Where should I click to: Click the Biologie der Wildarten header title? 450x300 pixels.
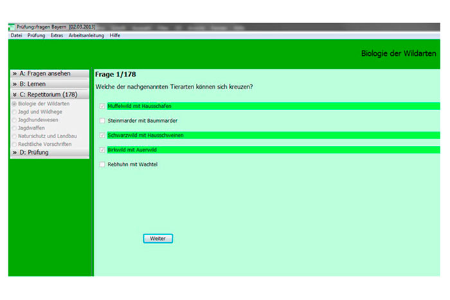[x=399, y=53]
